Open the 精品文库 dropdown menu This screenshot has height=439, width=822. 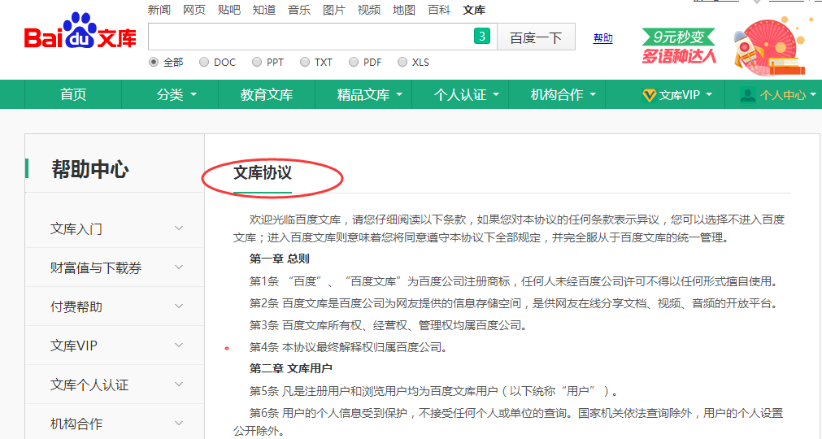click(x=370, y=95)
